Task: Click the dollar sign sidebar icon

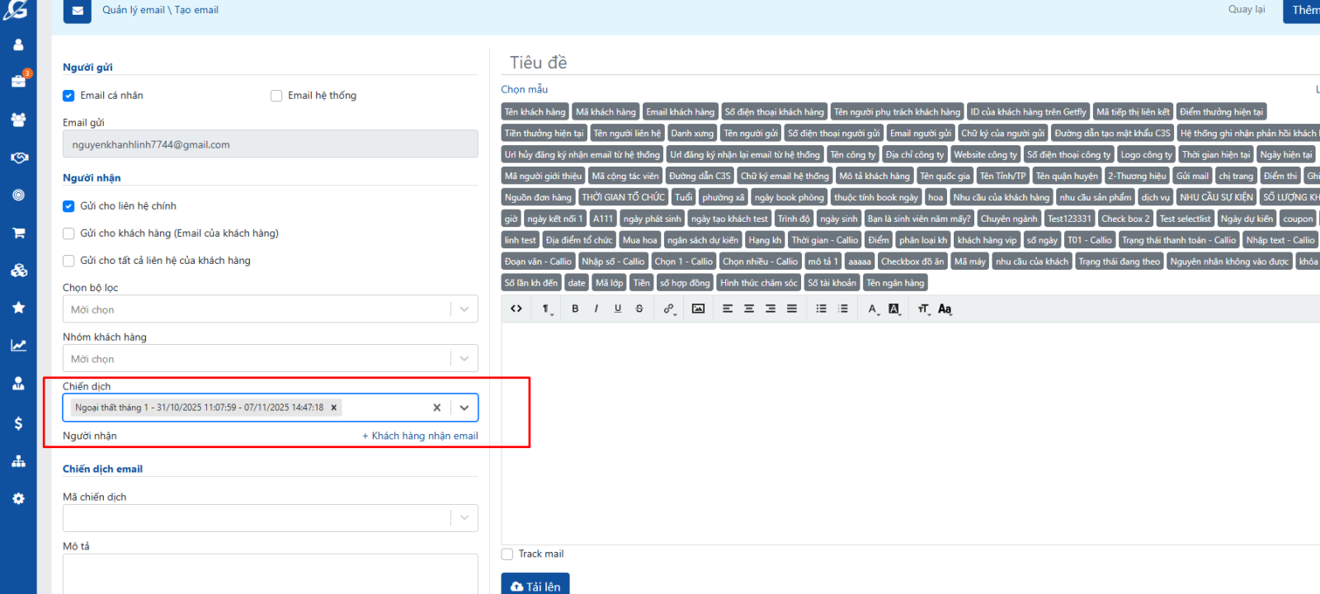Action: pyautogui.click(x=18, y=423)
